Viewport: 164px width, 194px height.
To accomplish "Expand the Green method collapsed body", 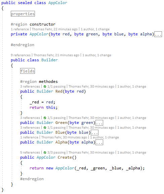I will point(99,123).
